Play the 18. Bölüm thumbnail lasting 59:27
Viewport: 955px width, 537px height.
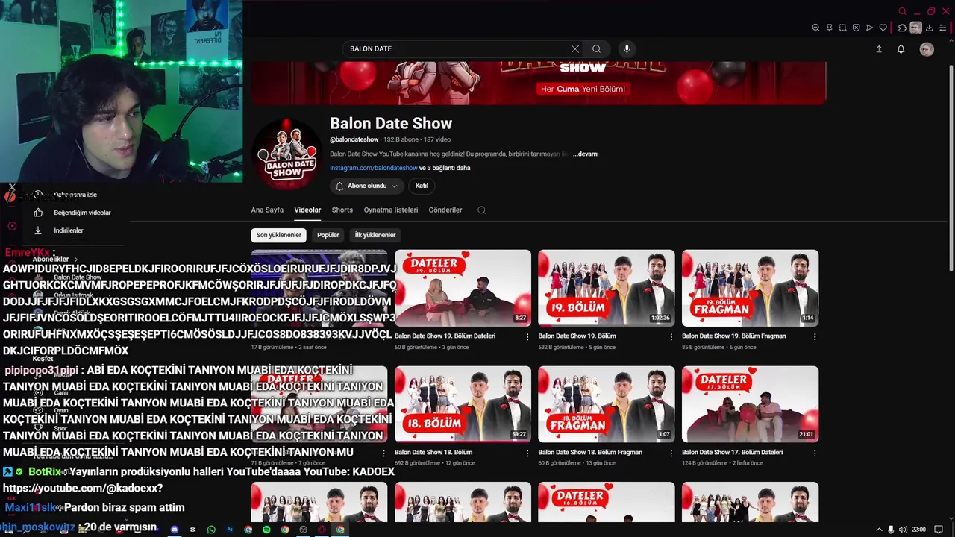pos(463,404)
